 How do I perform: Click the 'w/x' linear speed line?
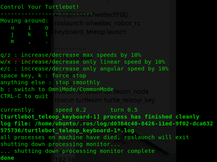[x=83, y=62]
